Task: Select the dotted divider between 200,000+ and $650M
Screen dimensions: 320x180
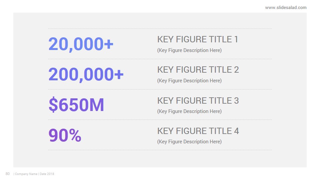Action: (x=160, y=89)
